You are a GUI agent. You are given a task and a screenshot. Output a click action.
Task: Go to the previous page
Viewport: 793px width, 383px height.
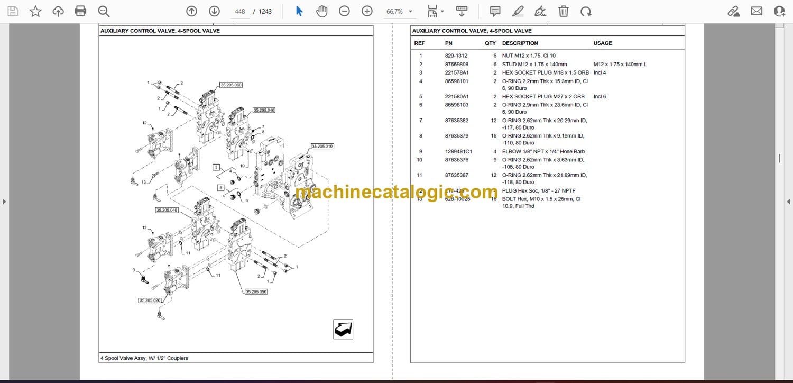click(x=192, y=11)
